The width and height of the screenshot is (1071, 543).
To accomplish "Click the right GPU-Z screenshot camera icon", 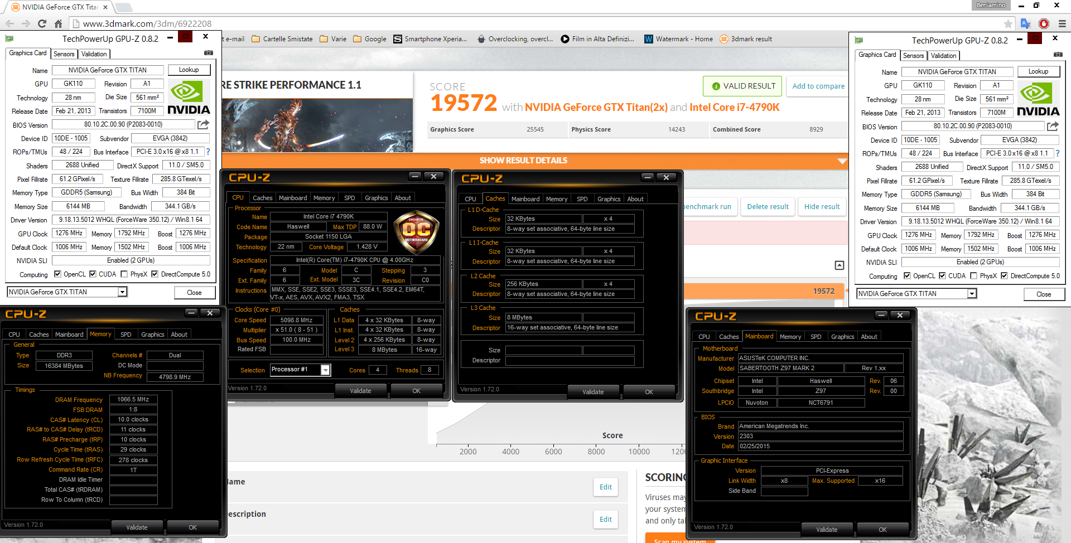I will [1058, 55].
